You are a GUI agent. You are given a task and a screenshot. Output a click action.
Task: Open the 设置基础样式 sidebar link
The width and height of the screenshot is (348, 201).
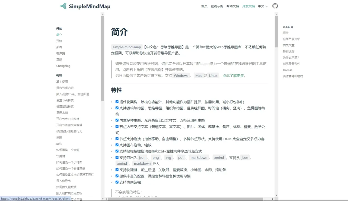(65, 106)
